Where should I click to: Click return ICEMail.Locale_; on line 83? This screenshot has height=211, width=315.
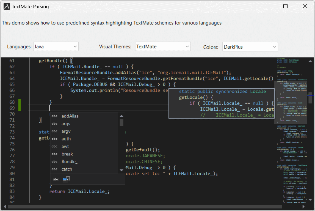pyautogui.click(x=79, y=191)
